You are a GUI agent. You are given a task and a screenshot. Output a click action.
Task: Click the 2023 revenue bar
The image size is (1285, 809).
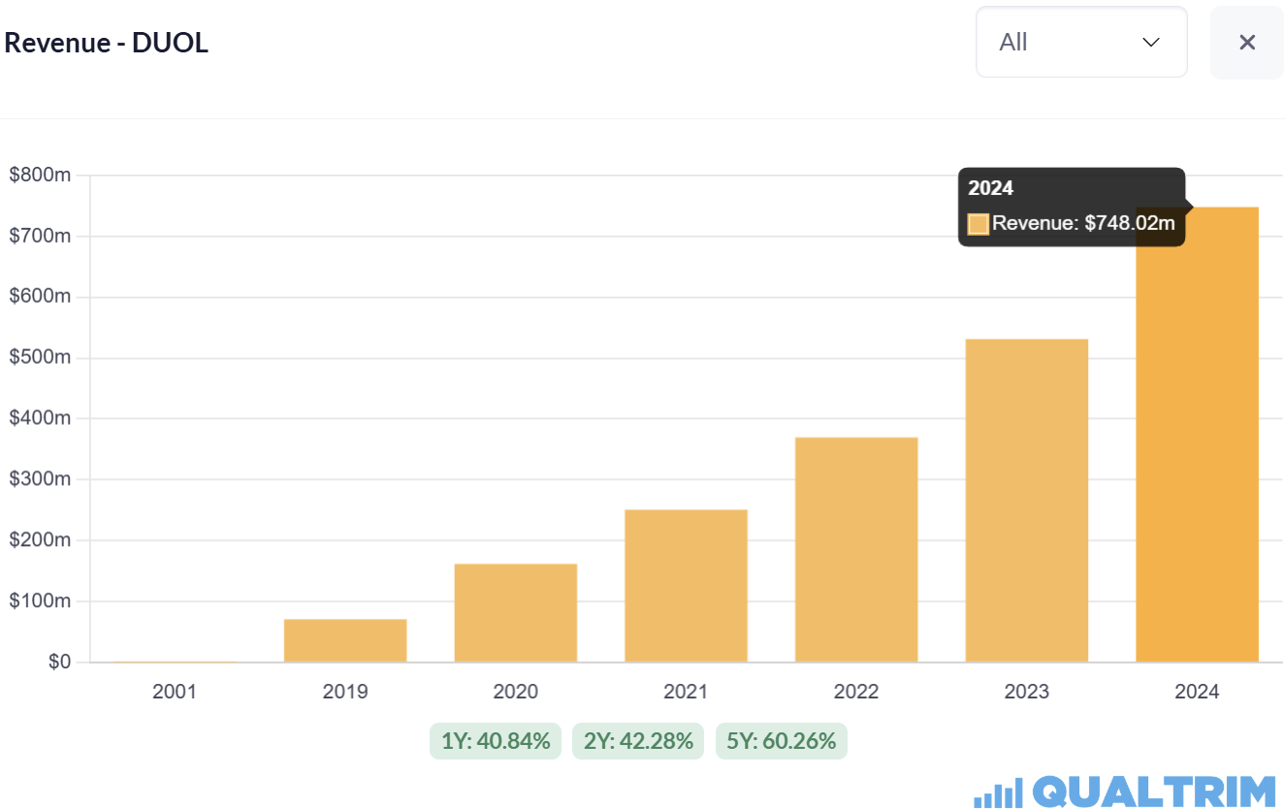click(x=1026, y=501)
